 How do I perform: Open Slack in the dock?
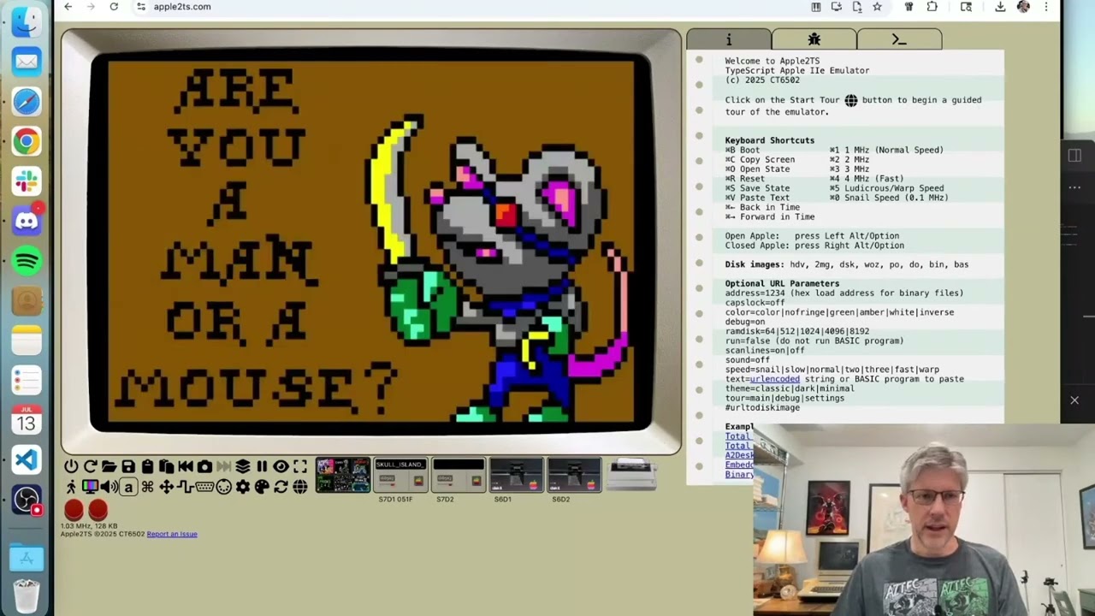tap(27, 181)
